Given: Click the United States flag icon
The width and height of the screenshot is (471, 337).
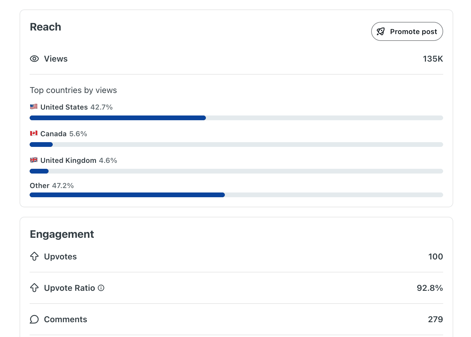Looking at the screenshot, I should (34, 107).
